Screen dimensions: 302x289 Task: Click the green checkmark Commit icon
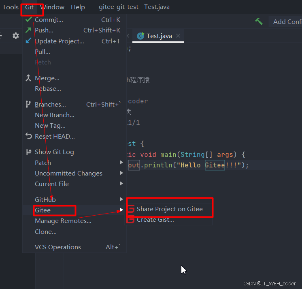[28, 19]
